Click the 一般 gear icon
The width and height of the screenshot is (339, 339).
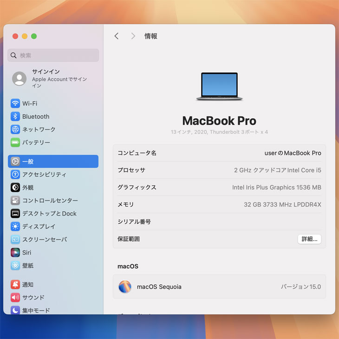(15, 161)
